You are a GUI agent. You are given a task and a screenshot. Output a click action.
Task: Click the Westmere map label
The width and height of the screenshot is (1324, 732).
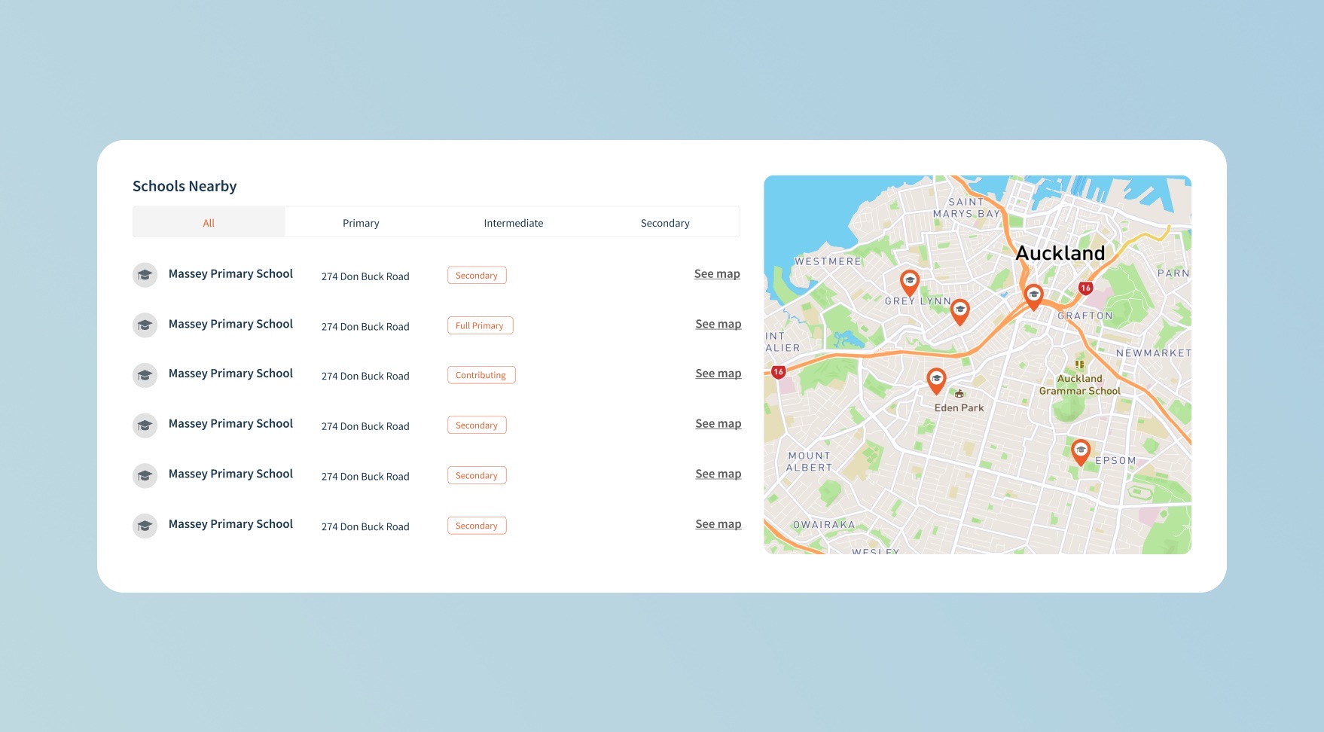click(828, 261)
